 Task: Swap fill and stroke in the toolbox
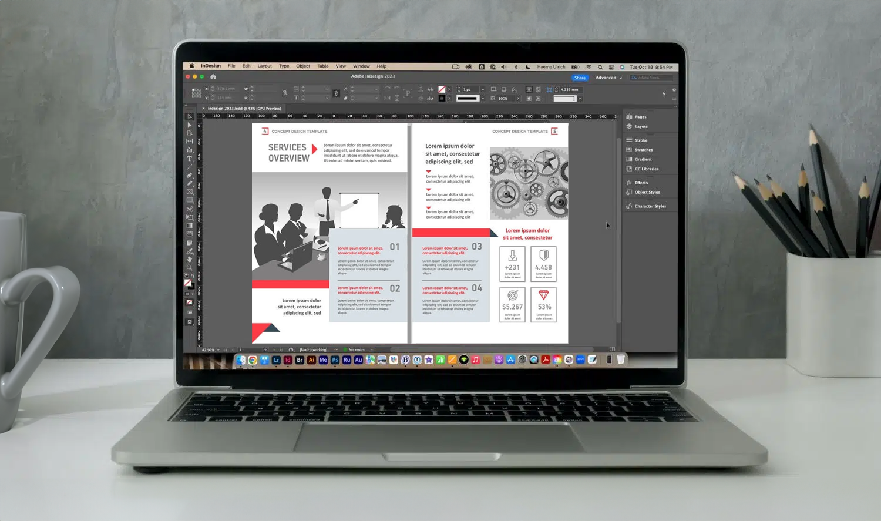[x=193, y=276]
